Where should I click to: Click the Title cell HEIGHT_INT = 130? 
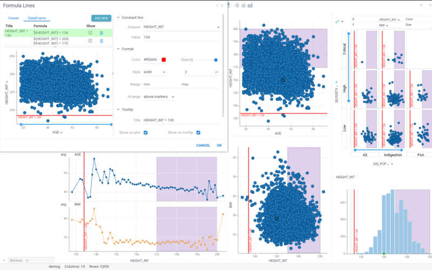click(17, 33)
